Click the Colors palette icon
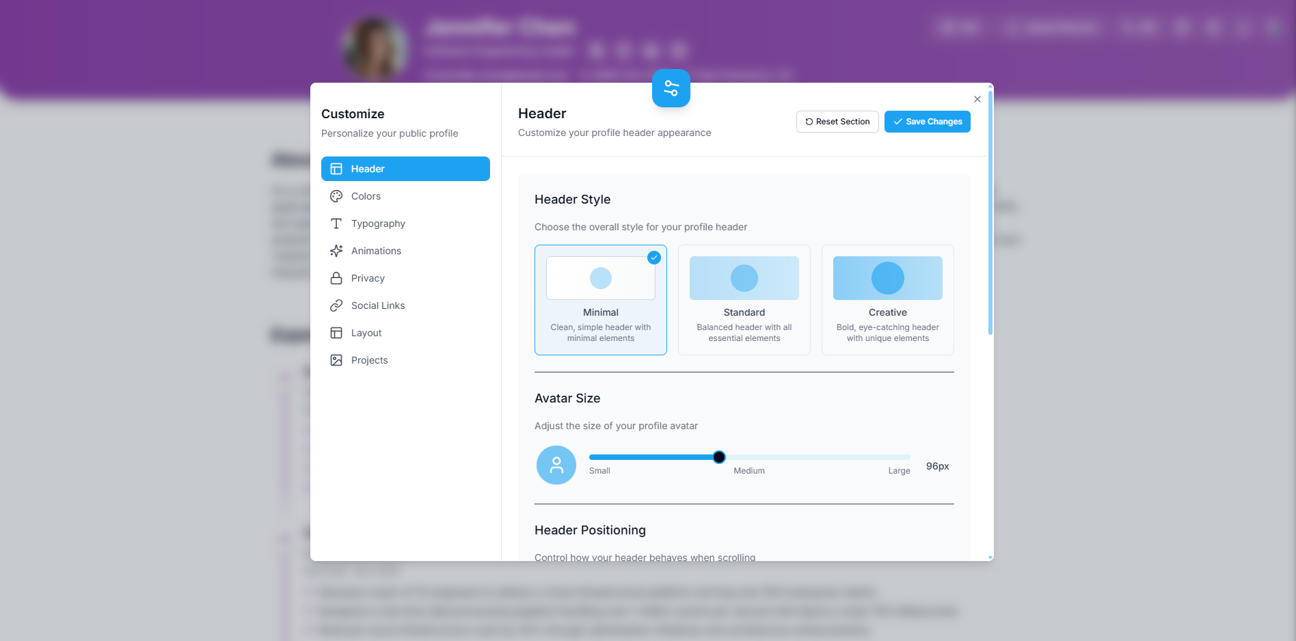Image resolution: width=1296 pixels, height=641 pixels. point(336,196)
